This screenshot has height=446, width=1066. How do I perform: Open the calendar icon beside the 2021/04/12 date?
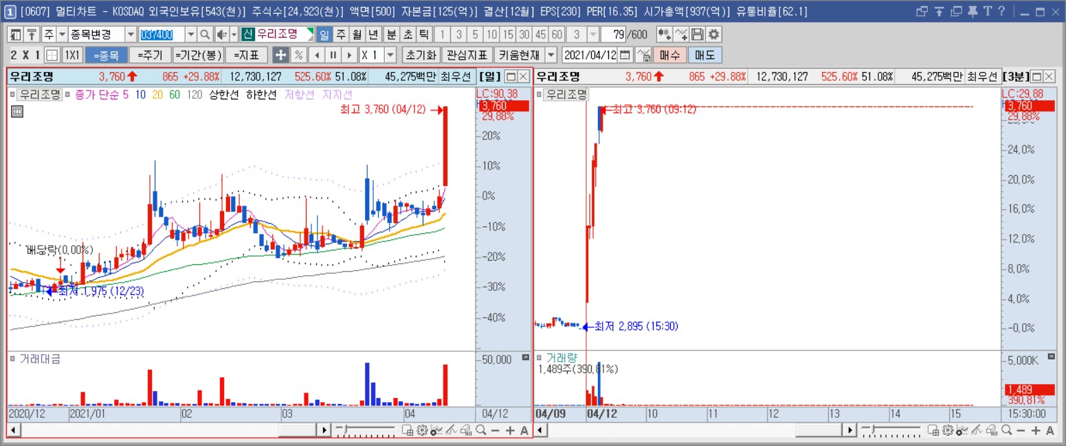[x=625, y=55]
